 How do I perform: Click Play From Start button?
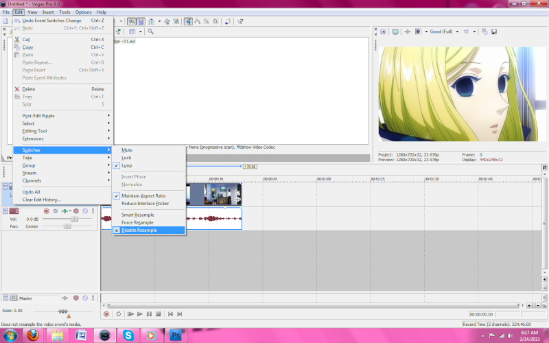point(130,314)
